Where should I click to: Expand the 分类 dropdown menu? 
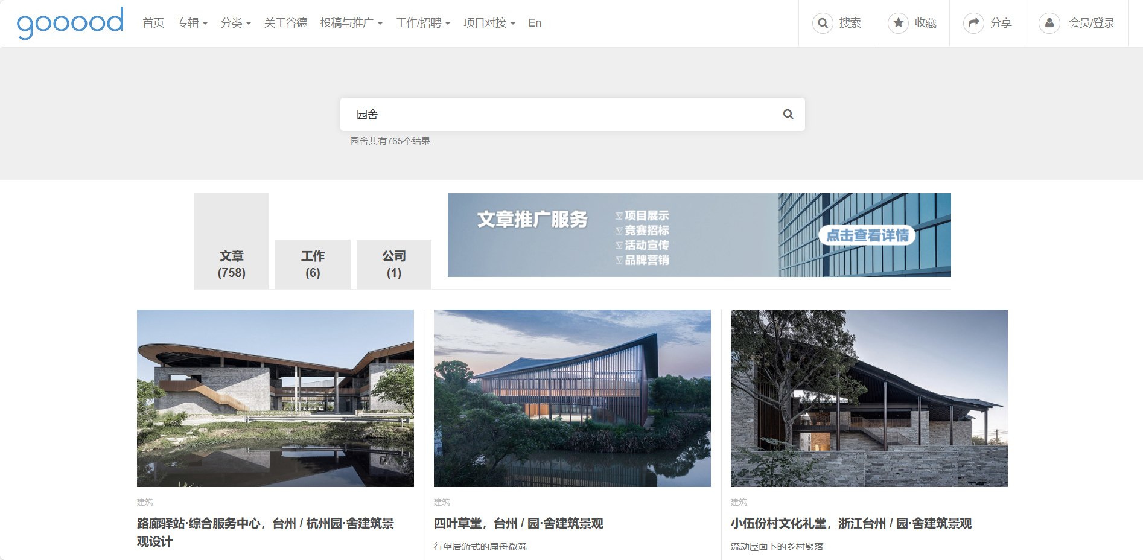coord(235,23)
